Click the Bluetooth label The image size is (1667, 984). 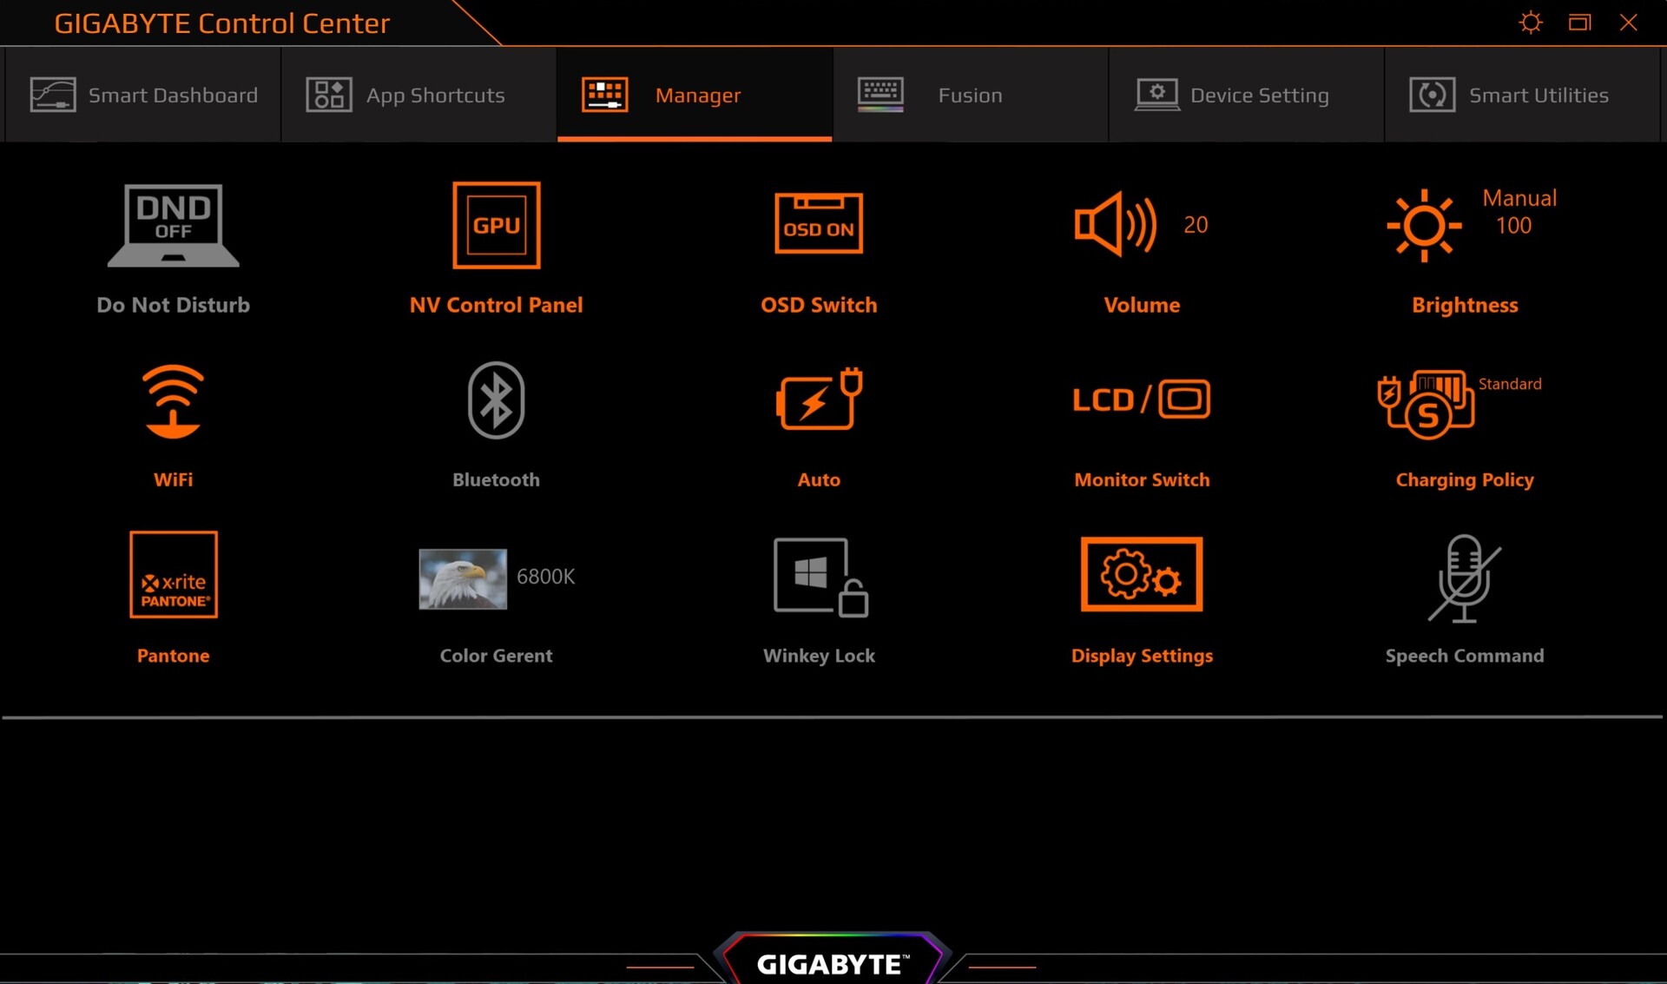497,479
